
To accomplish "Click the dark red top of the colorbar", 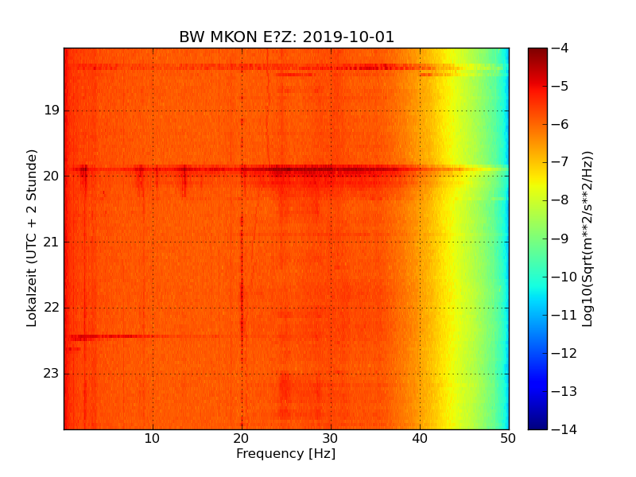I will coord(538,55).
